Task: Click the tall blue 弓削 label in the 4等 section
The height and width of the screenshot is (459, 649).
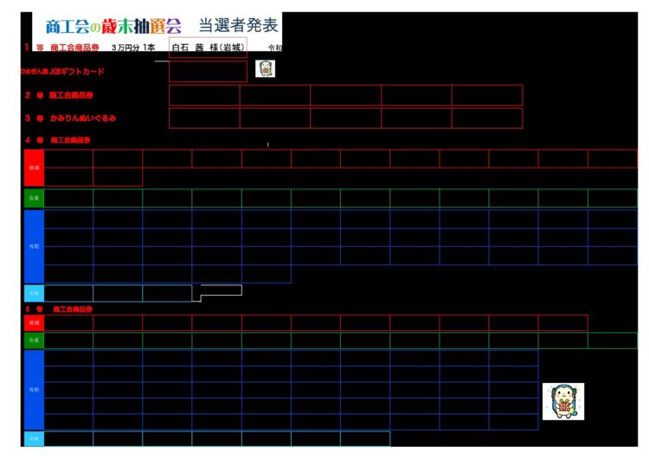Action: 34,246
